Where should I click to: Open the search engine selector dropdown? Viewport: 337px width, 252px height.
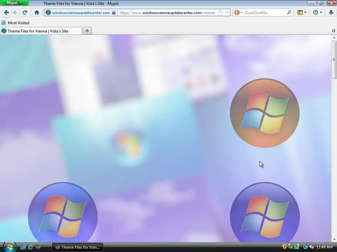click(x=238, y=13)
